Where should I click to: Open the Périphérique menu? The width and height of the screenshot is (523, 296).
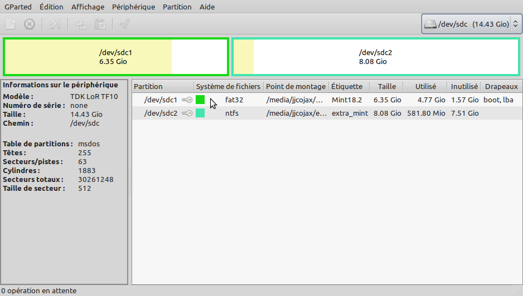133,7
